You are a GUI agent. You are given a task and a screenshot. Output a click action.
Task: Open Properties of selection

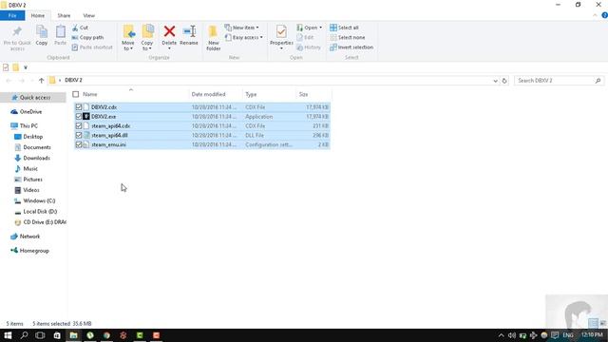(x=281, y=38)
